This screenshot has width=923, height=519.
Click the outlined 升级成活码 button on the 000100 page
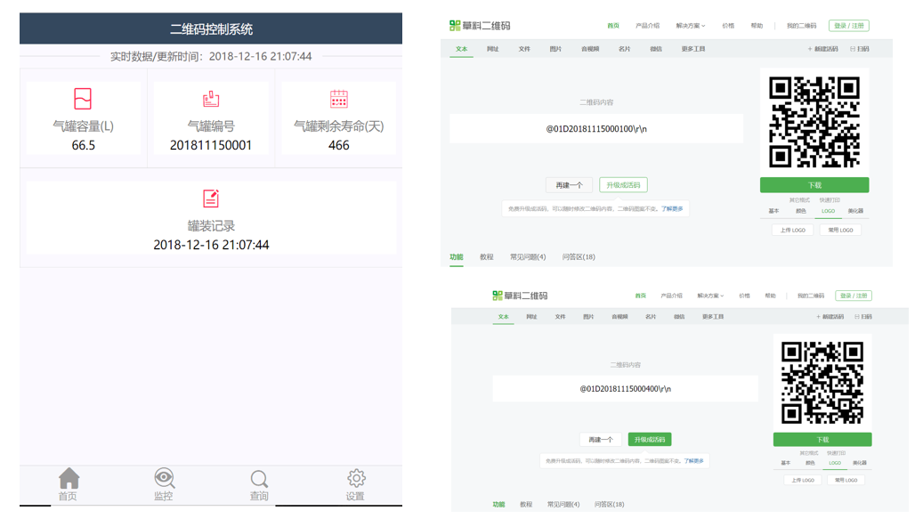click(623, 185)
